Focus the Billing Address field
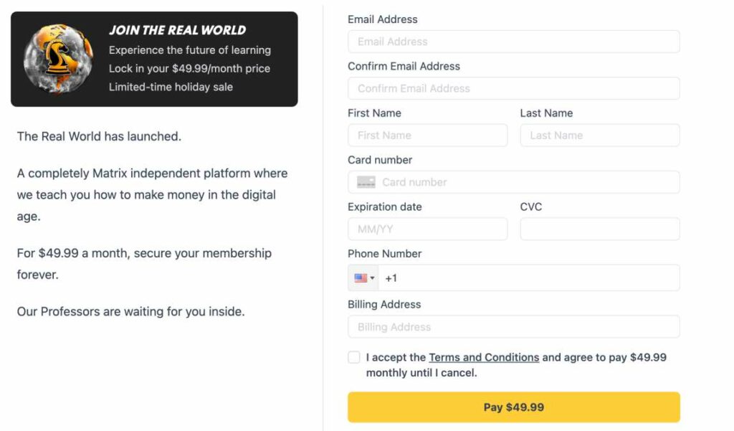Viewport: 734px width, 431px height. pos(513,327)
